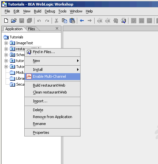
Task: Click the Copy icon in toolbar
Action: [x=64, y=21]
